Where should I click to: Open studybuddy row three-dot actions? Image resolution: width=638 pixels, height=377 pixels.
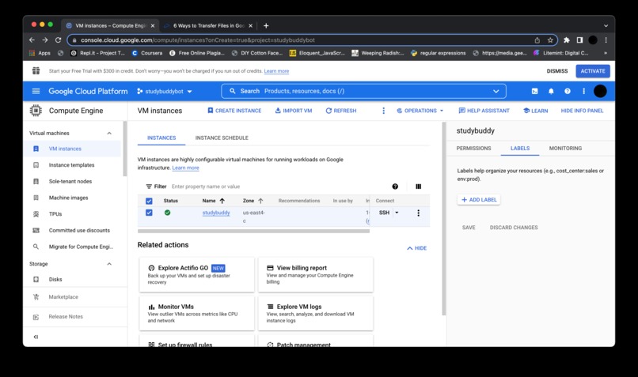[x=418, y=213]
